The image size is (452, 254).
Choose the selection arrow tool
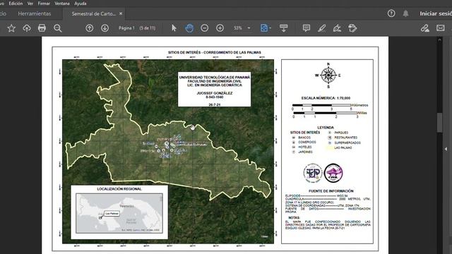click(x=174, y=28)
